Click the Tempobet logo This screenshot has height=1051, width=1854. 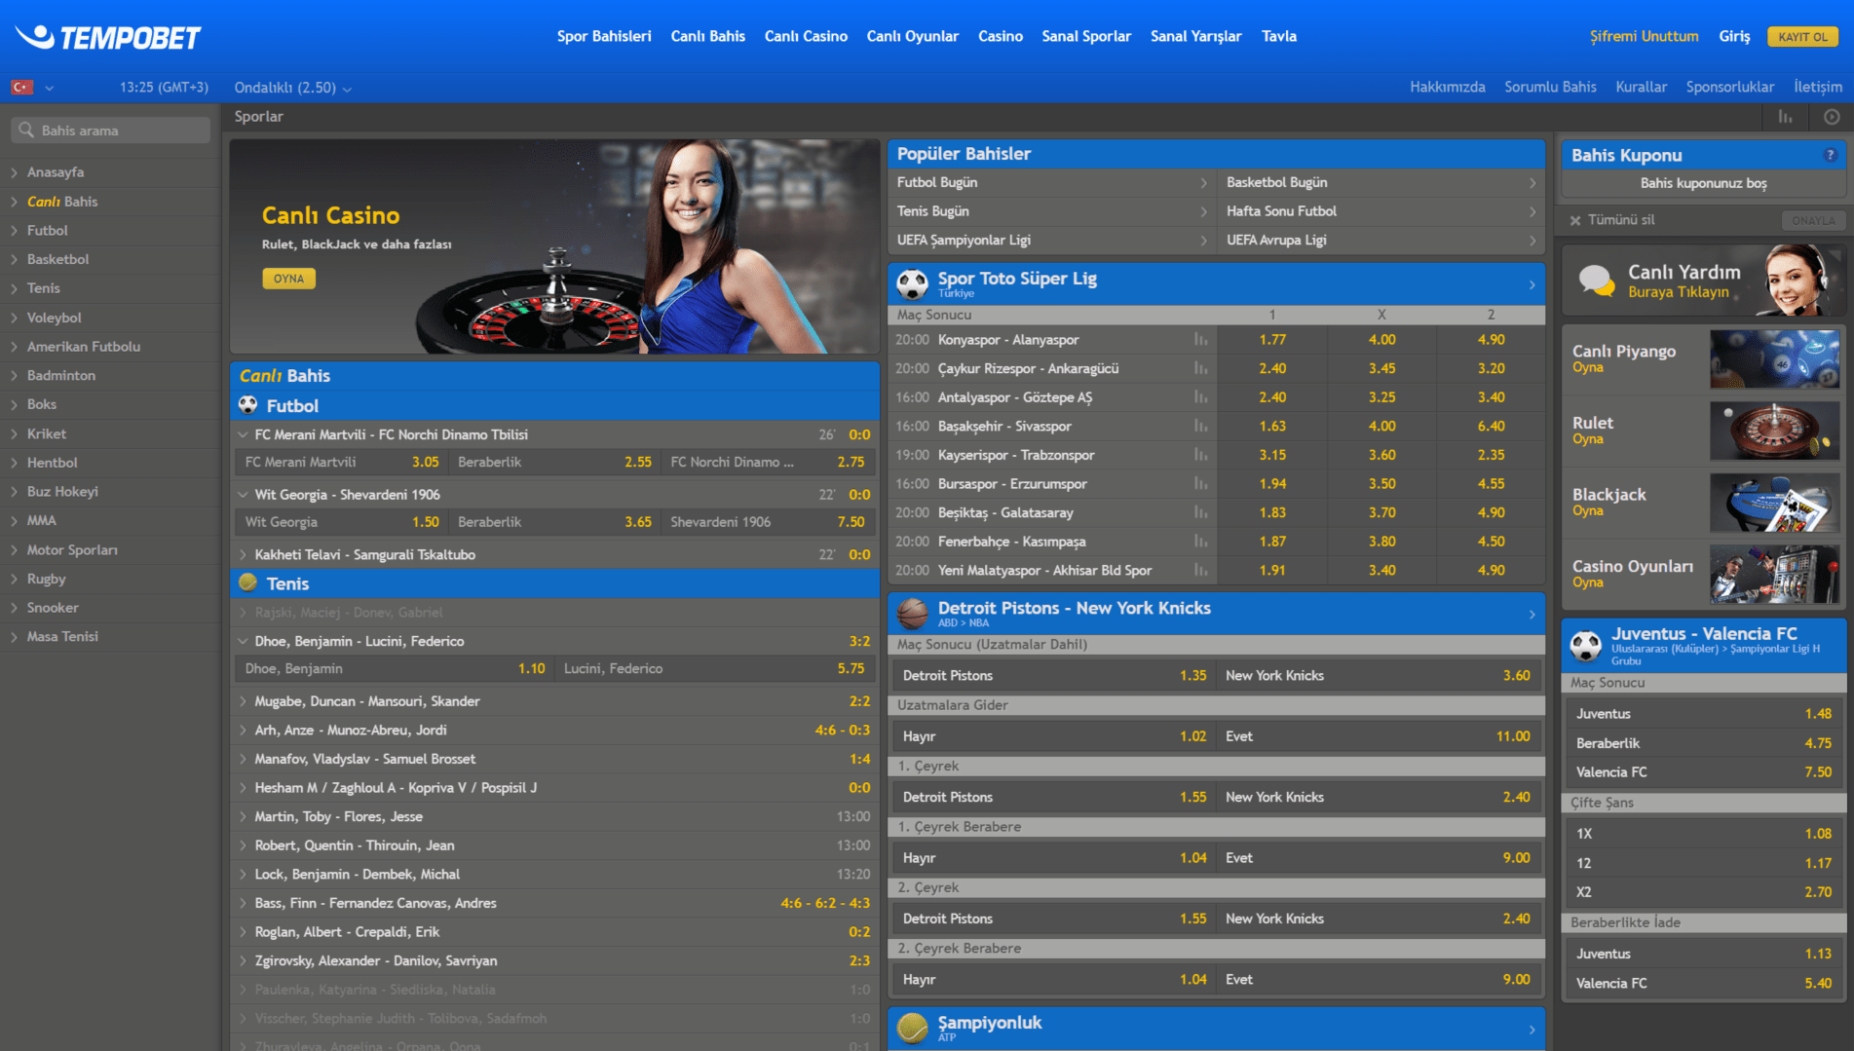pos(107,37)
